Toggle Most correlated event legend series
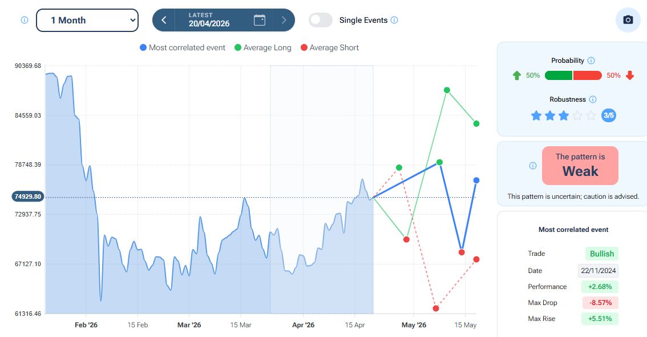The width and height of the screenshot is (647, 337). coord(183,48)
